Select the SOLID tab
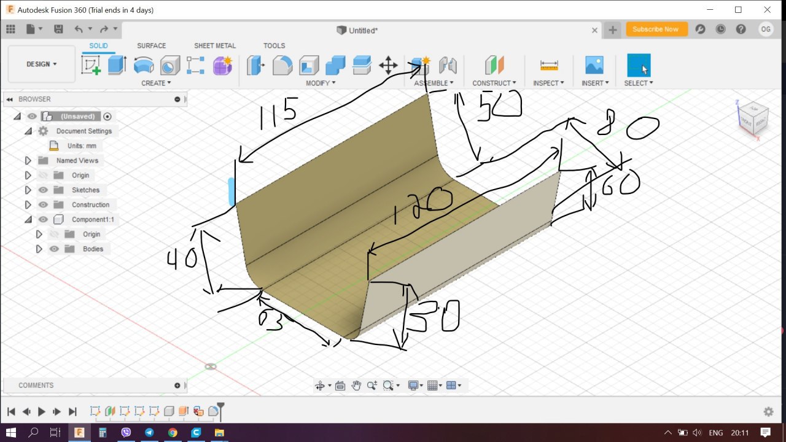This screenshot has width=786, height=442. pos(98,45)
